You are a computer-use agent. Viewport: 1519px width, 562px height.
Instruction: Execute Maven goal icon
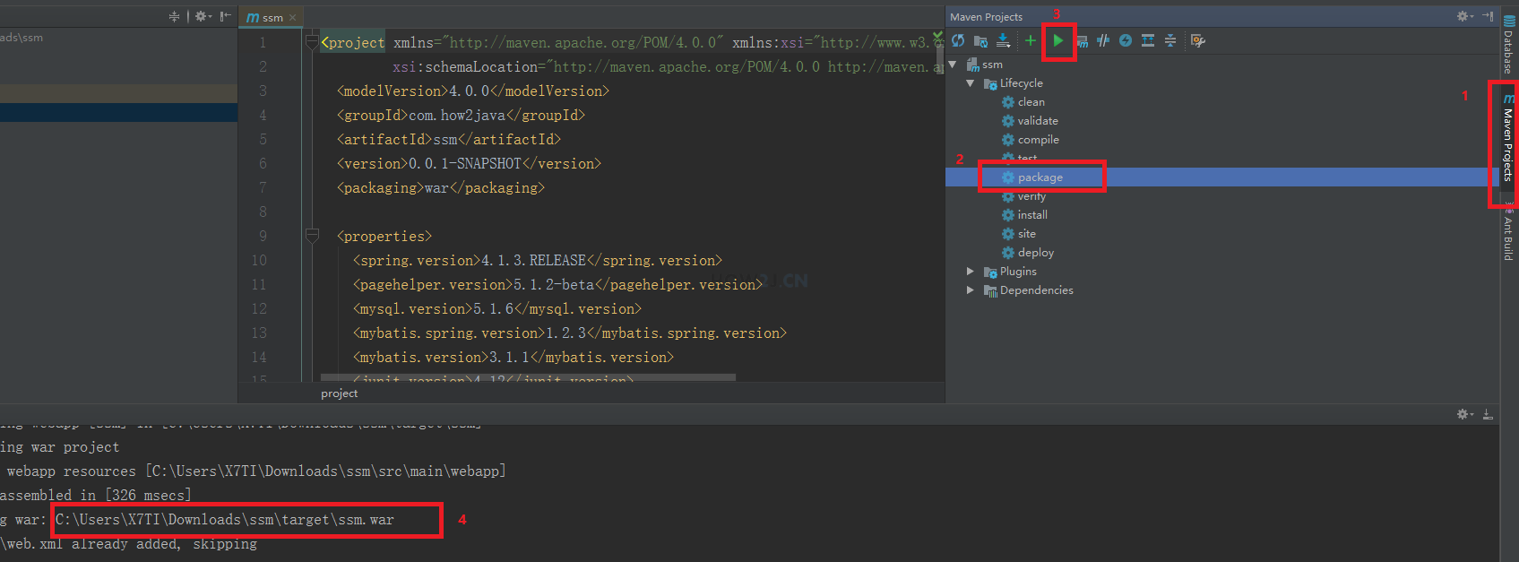[x=1082, y=40]
